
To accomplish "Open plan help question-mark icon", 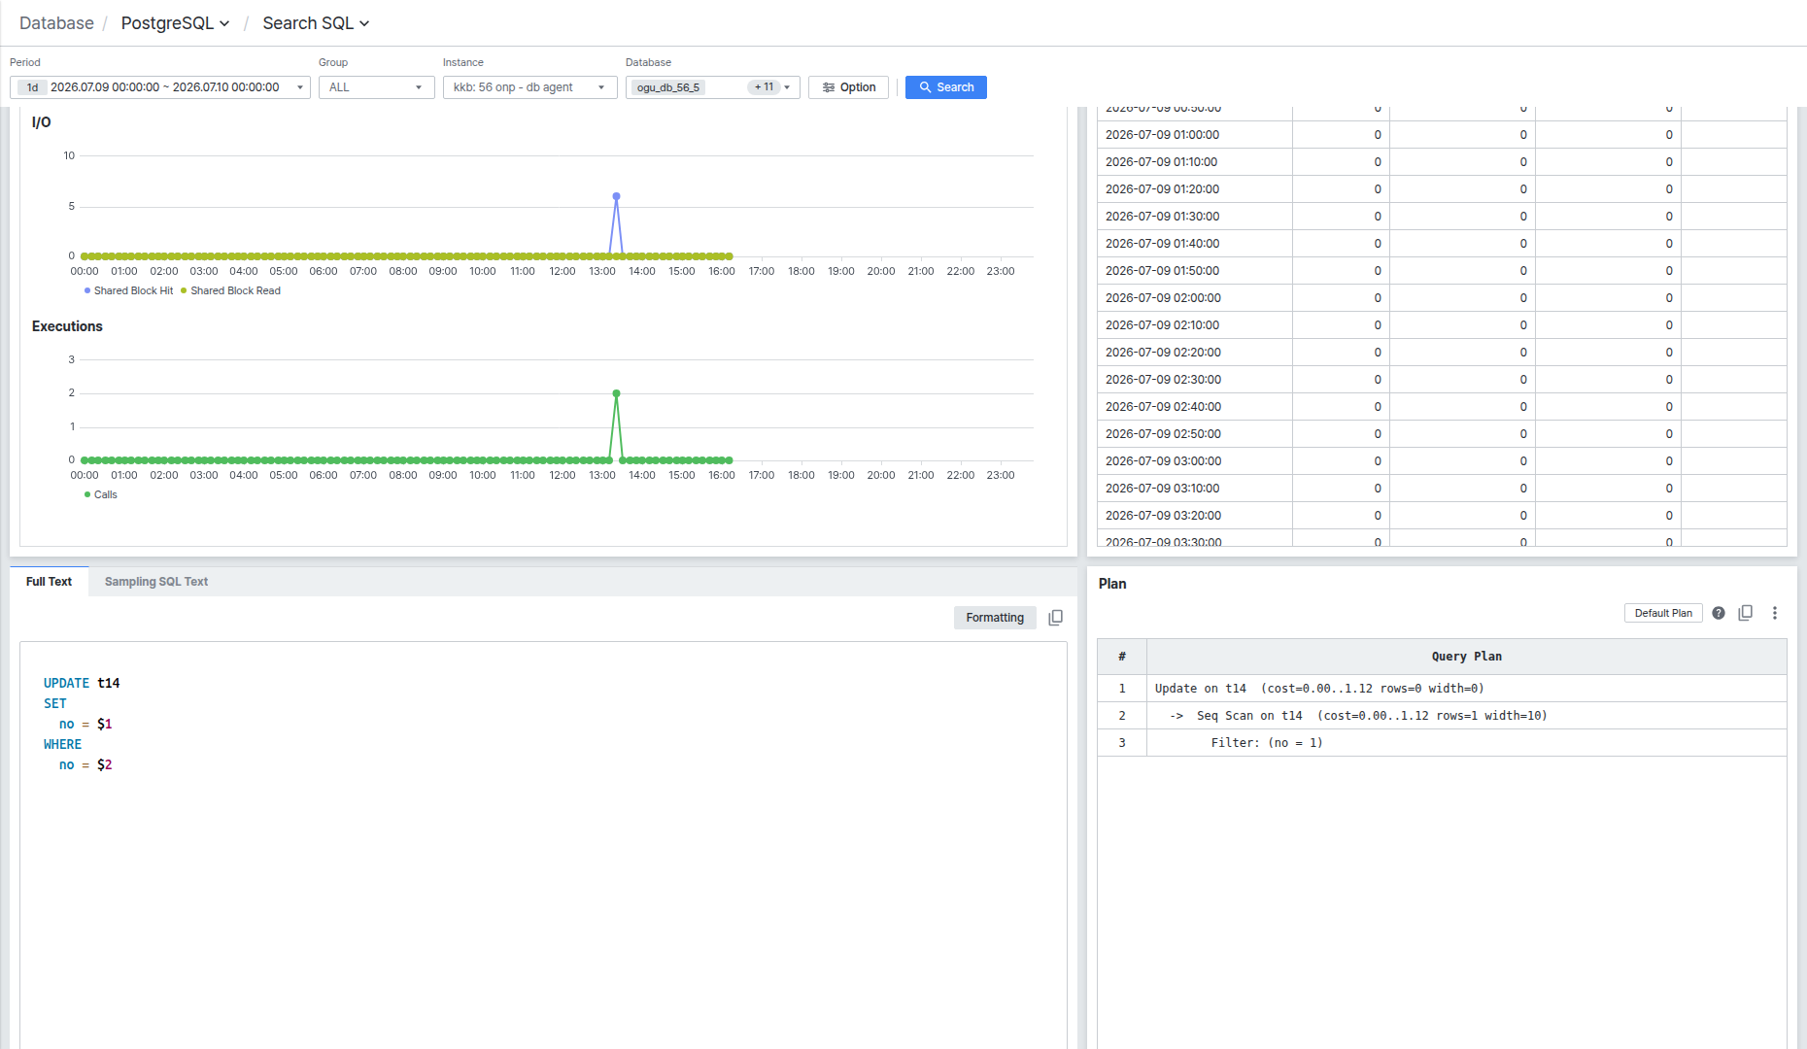I will tap(1719, 613).
